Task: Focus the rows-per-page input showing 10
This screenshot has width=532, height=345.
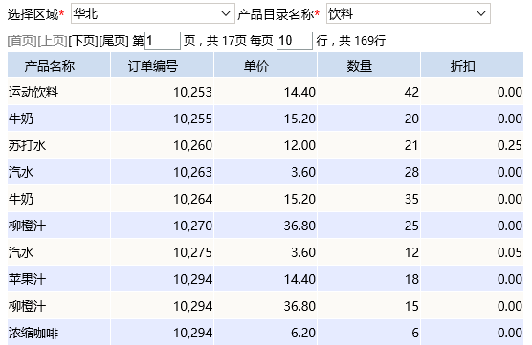Action: (x=295, y=41)
